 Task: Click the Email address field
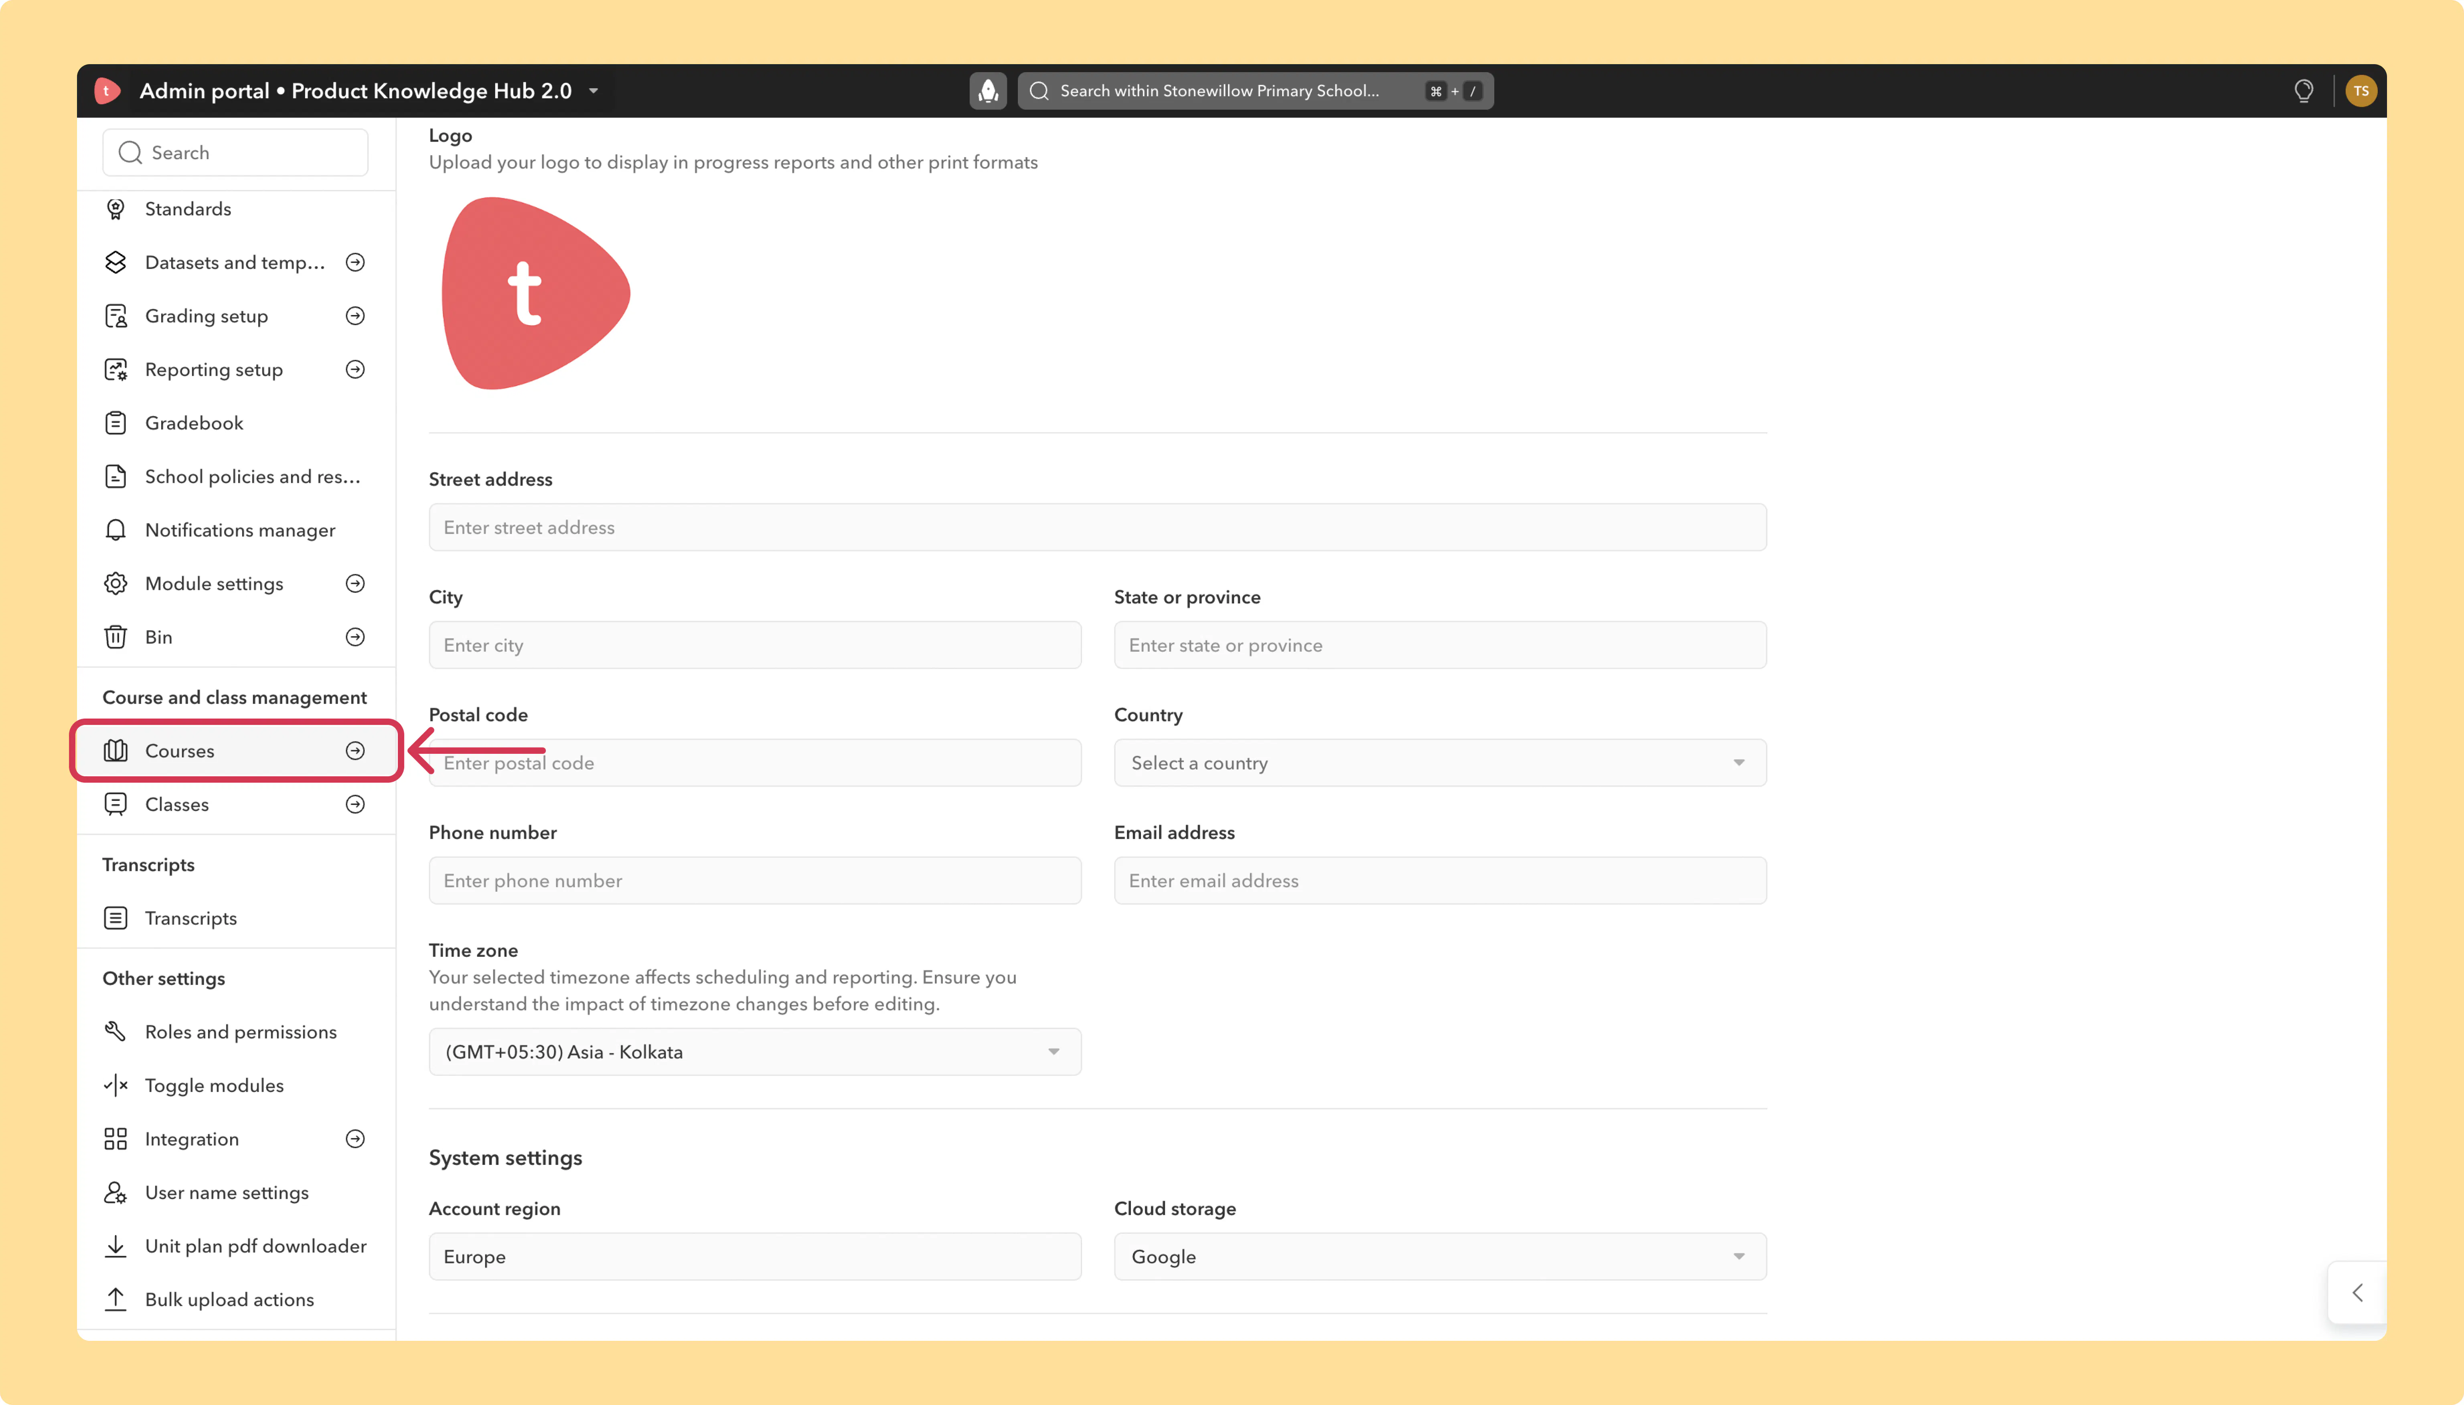[x=1440, y=880]
